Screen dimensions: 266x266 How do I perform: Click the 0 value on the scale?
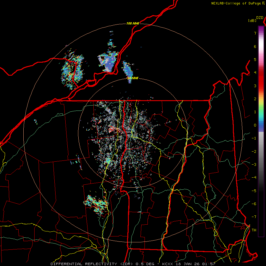tap(255, 125)
